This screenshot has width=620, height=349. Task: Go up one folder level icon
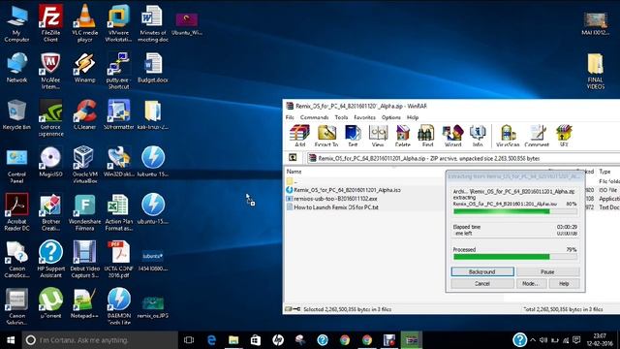[x=293, y=158]
